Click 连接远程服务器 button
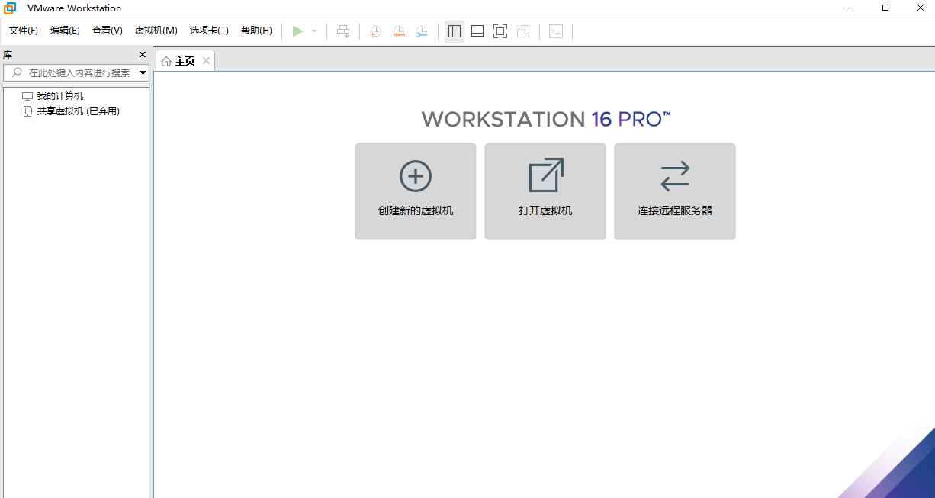 [675, 191]
